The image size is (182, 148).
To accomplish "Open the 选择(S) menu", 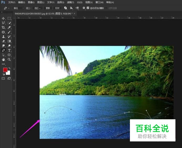I will tap(60, 2).
